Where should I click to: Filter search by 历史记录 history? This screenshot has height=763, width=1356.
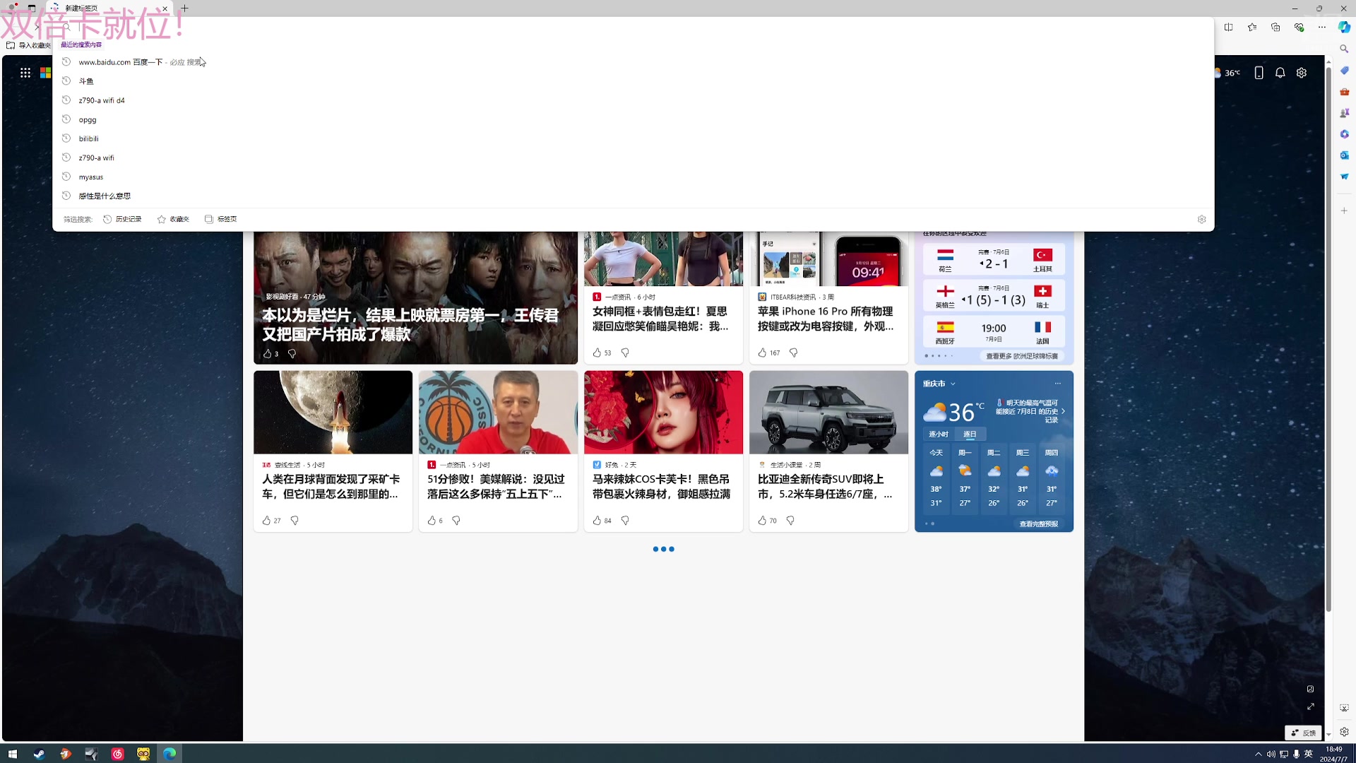point(123,219)
